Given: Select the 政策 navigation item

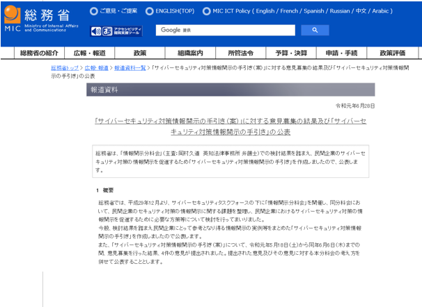Looking at the screenshot, I should pos(140,53).
